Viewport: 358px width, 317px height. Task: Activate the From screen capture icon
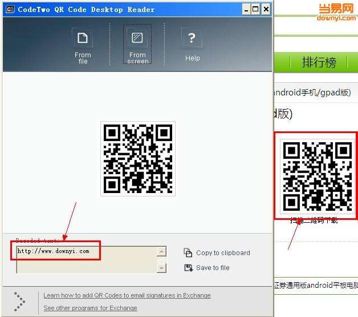pos(137,38)
